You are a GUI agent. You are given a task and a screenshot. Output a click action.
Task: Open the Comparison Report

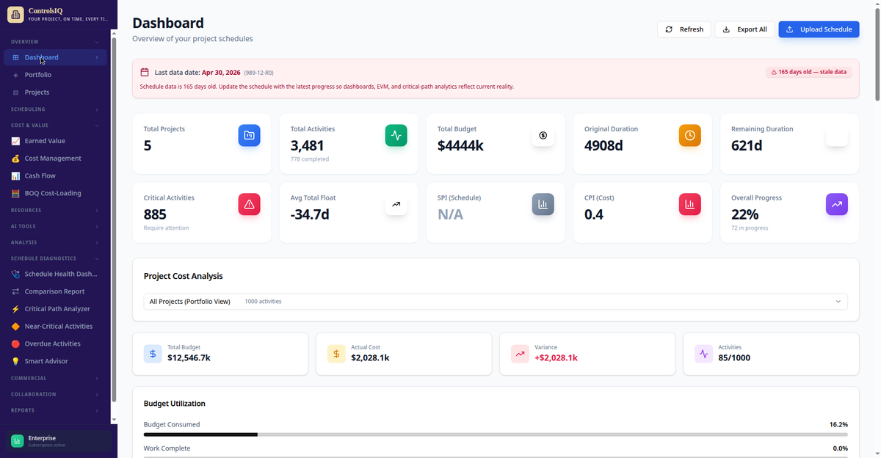click(55, 291)
